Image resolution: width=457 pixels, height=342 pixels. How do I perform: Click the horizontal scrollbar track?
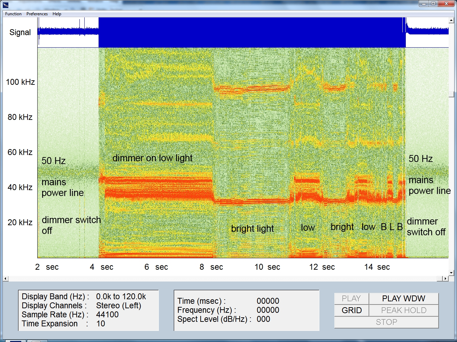point(223,278)
